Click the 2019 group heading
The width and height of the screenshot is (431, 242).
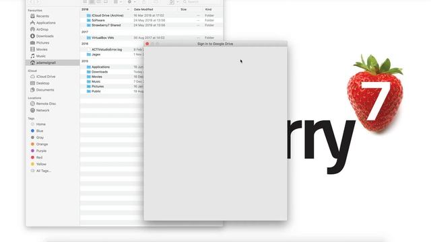click(85, 61)
